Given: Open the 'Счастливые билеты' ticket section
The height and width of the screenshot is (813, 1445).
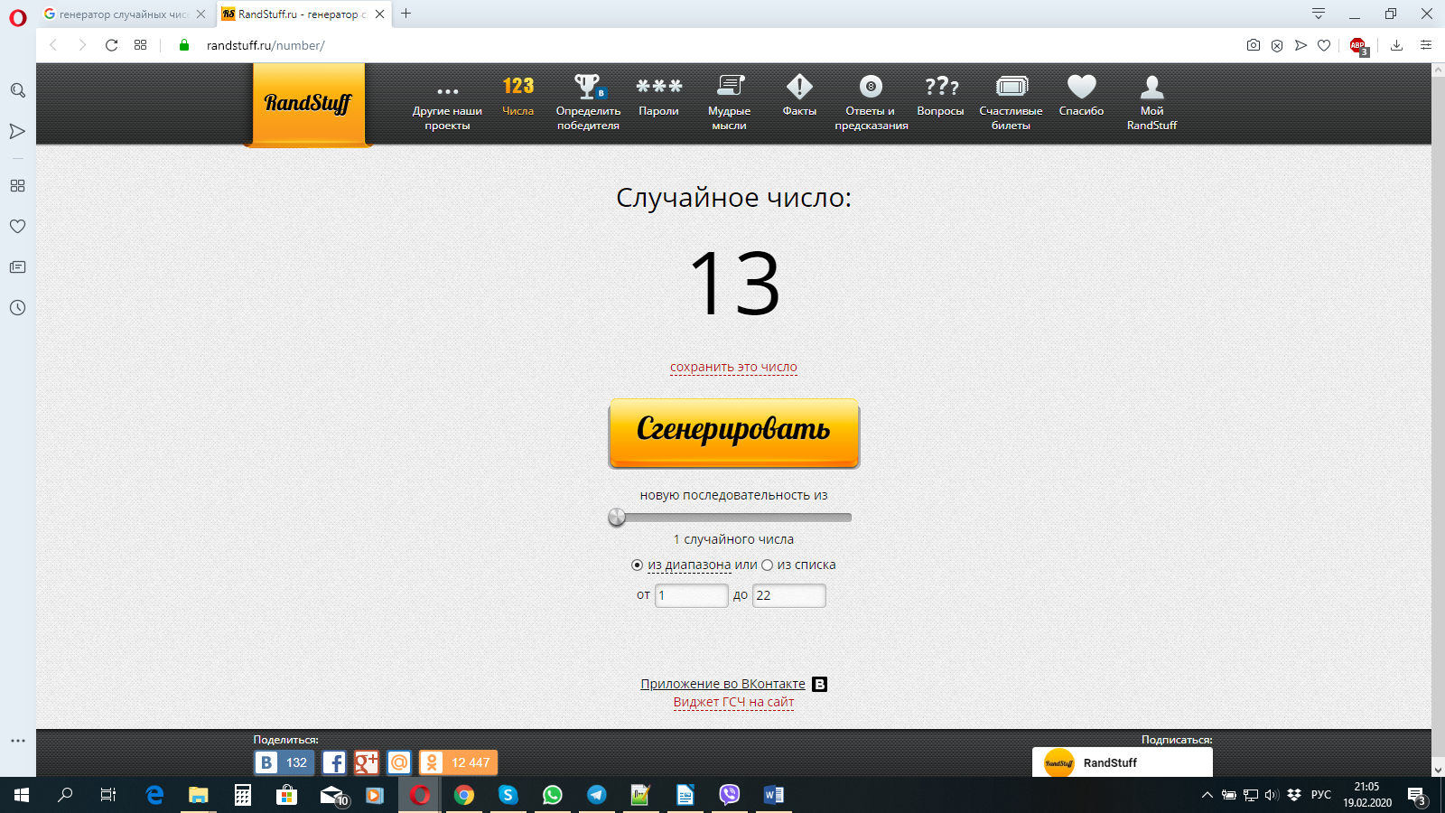Looking at the screenshot, I should 1011,102.
